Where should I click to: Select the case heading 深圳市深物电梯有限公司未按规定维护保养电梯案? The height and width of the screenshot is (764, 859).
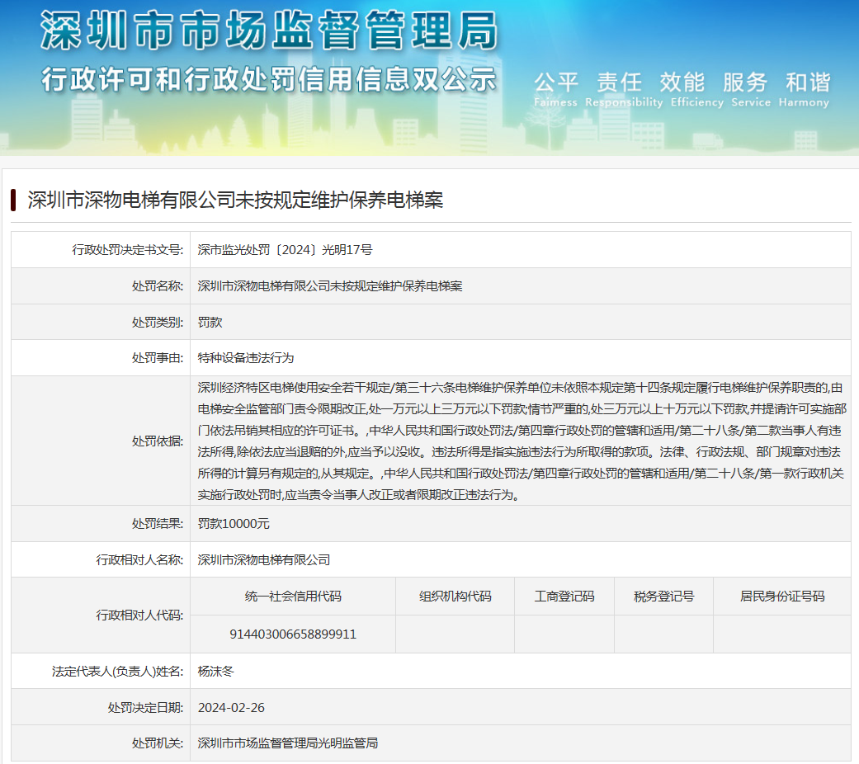[235, 200]
